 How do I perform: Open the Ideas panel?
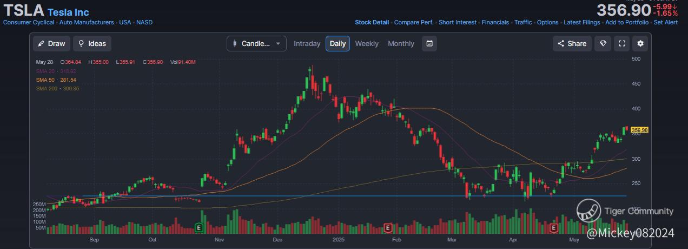(92, 44)
